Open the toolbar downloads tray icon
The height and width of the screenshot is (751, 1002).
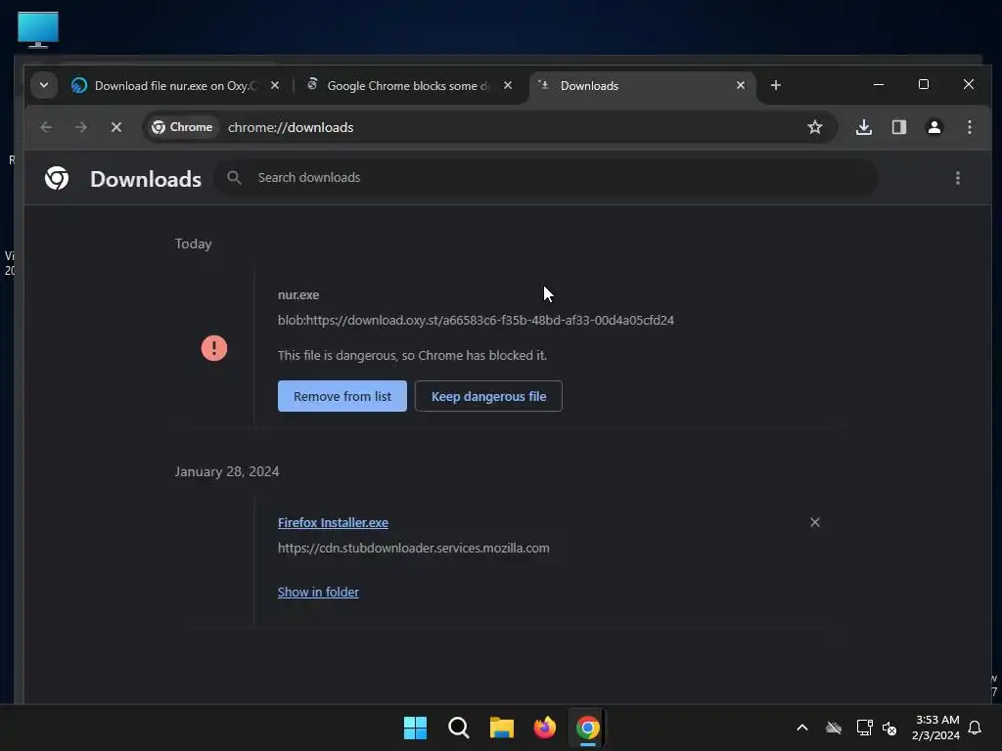click(864, 127)
